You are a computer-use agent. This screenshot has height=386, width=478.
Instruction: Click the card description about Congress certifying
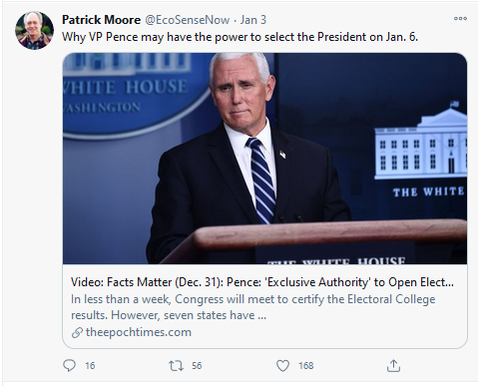[252, 307]
